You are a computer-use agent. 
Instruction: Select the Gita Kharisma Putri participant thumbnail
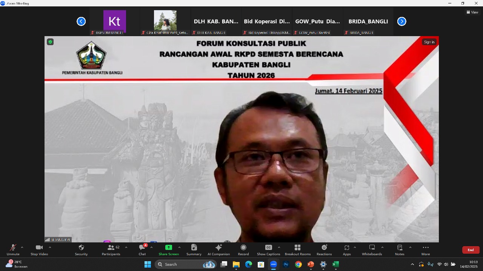point(165,22)
